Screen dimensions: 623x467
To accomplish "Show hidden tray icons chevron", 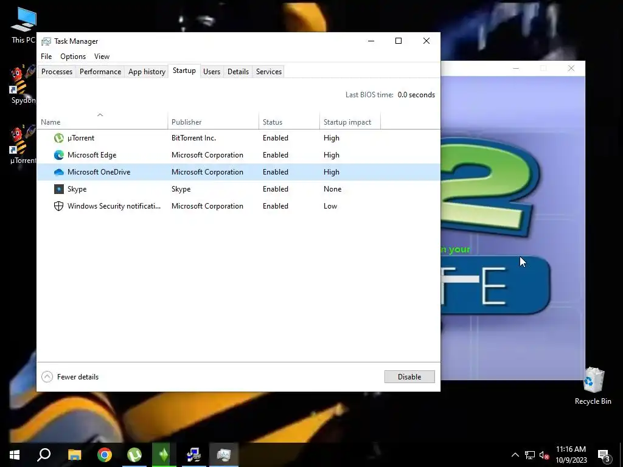I will point(515,455).
